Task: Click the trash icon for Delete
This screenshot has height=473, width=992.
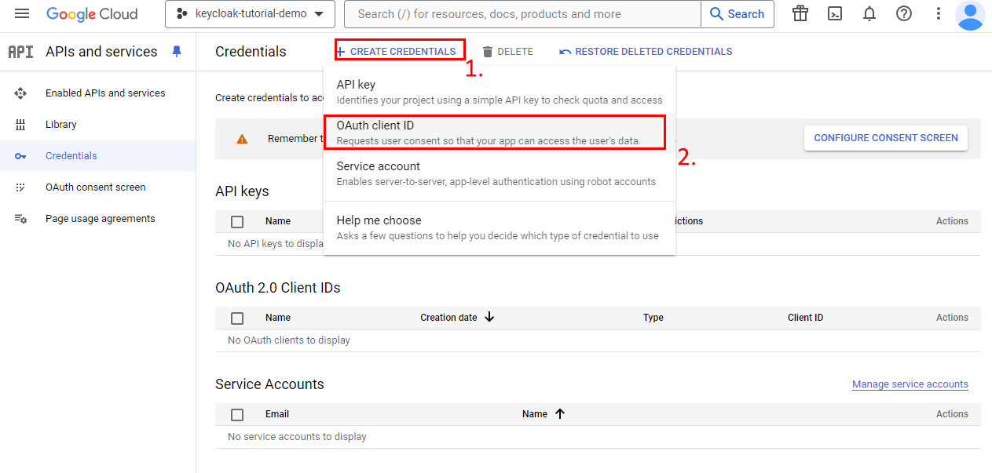Action: (x=488, y=52)
